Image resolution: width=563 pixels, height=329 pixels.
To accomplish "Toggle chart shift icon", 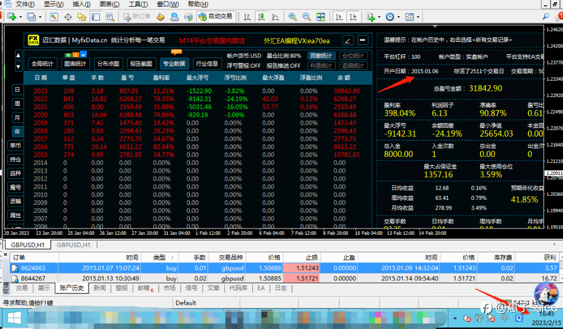I will tap(353, 16).
